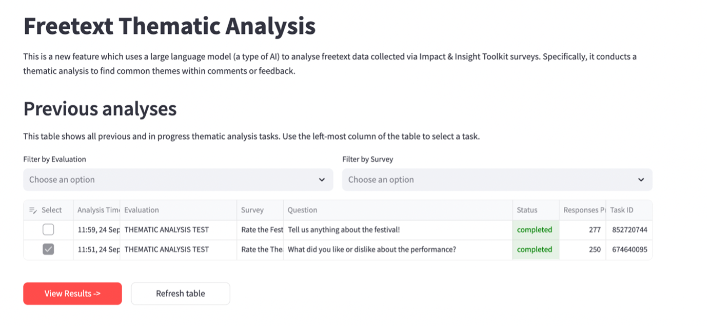Screen dimensions: 710x329
Task: Uncheck the checkbox for the performance analysis row
Action: (48, 249)
